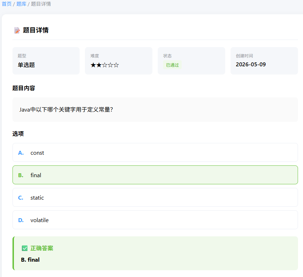
Task: Click the 题目内容 section heading
Action: pyautogui.click(x=24, y=88)
